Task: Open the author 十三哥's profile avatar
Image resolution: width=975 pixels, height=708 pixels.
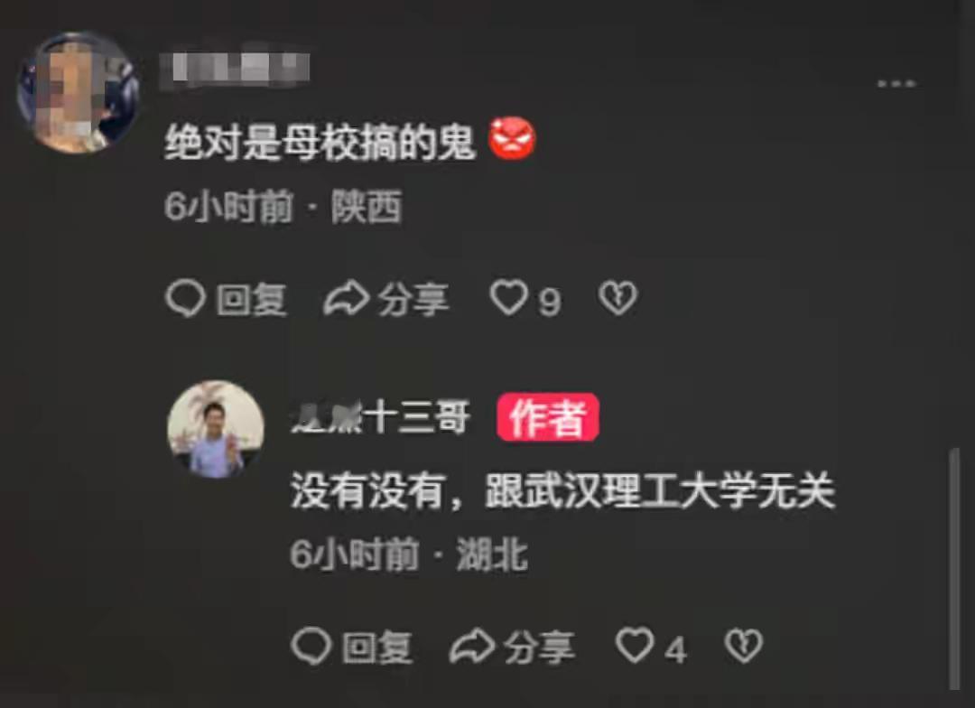Action: (x=216, y=429)
